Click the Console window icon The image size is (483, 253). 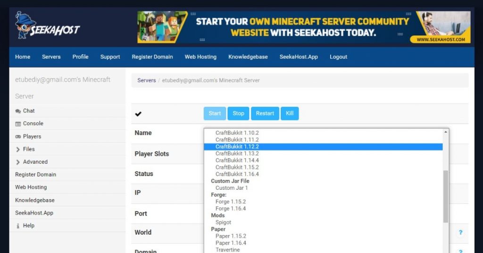tap(18, 124)
